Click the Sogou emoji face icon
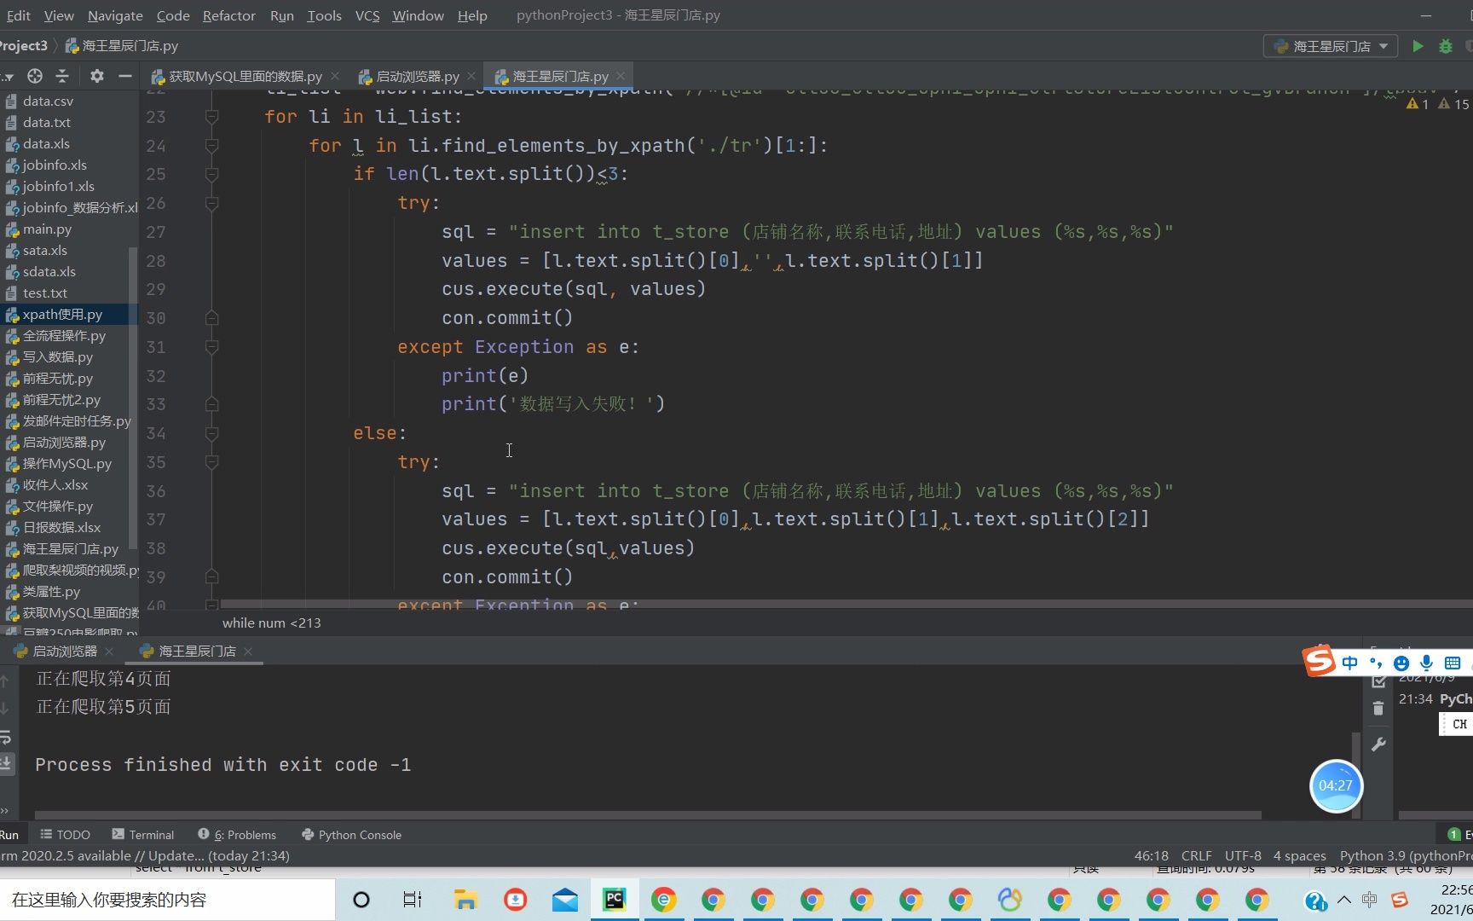This screenshot has width=1473, height=921. [x=1401, y=663]
